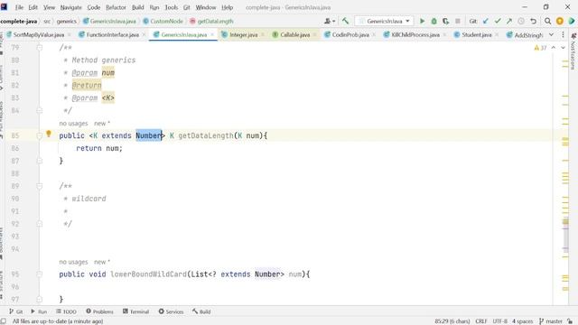Open the Refactor menu

click(x=116, y=7)
